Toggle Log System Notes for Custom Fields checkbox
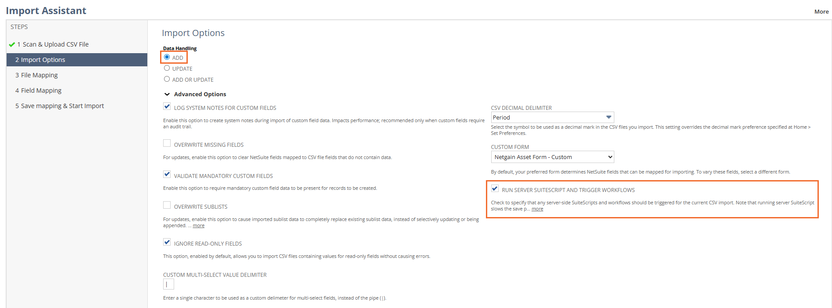The image size is (832, 308). coord(167,106)
